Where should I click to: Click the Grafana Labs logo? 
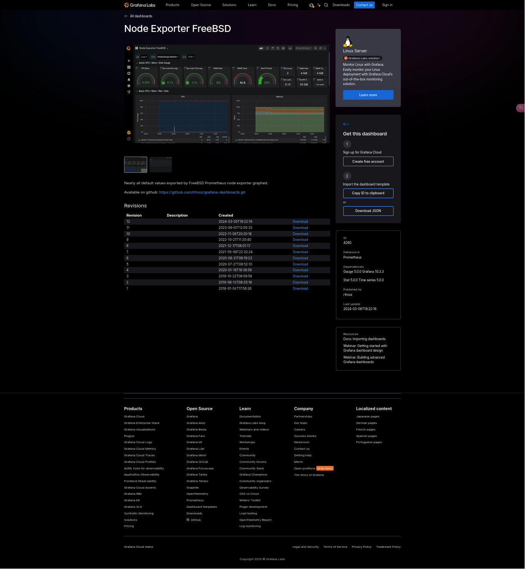point(140,5)
